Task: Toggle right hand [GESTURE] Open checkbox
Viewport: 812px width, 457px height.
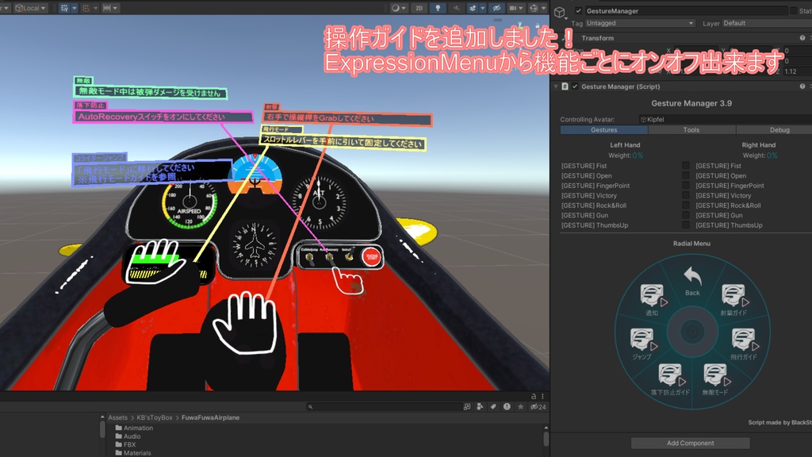Action: (x=686, y=175)
